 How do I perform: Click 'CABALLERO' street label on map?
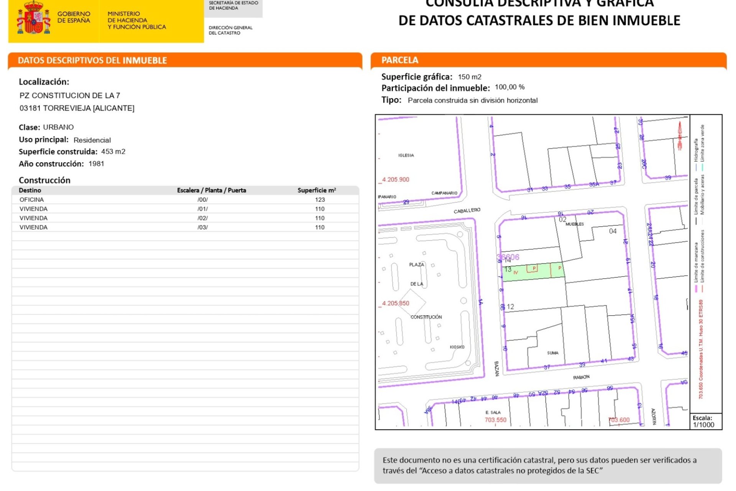467,211
